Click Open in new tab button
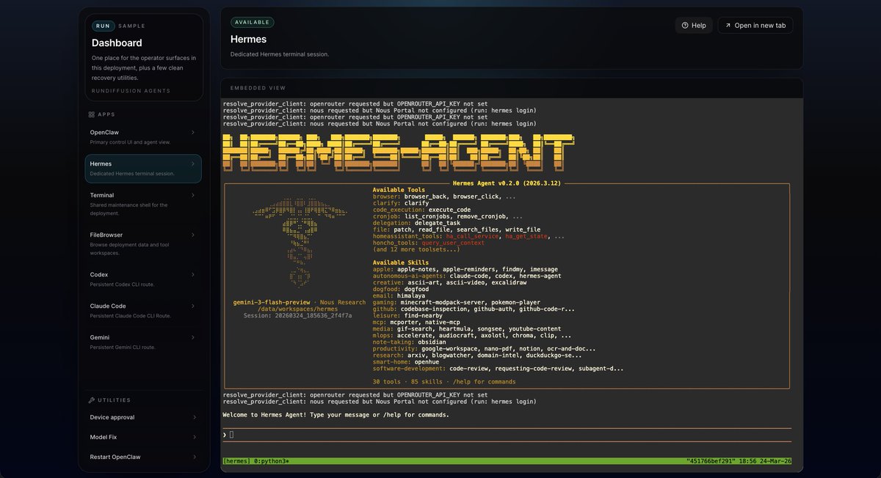Image resolution: width=881 pixels, height=478 pixels. point(755,25)
